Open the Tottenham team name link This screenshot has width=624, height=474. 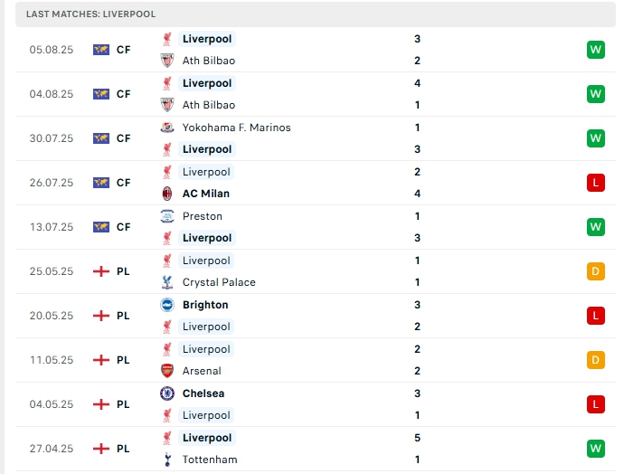[x=210, y=460]
